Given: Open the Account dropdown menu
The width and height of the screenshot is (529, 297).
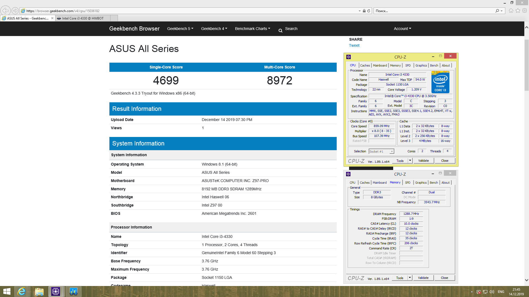Looking at the screenshot, I should point(403,29).
